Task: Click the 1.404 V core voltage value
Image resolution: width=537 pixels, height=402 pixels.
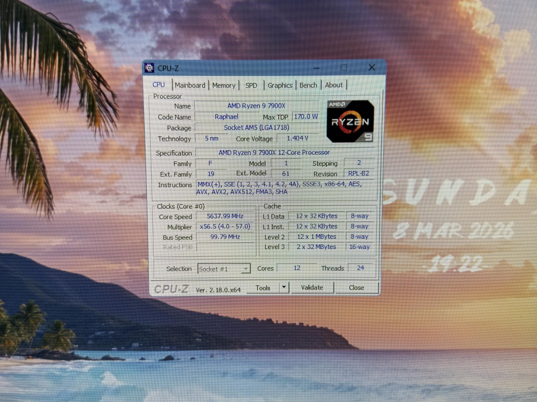Action: click(298, 138)
